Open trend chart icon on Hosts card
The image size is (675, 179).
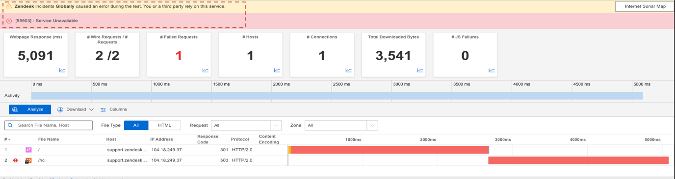tap(277, 70)
